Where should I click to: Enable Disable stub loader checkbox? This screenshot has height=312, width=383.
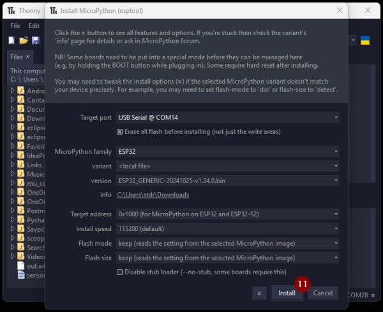coord(119,272)
